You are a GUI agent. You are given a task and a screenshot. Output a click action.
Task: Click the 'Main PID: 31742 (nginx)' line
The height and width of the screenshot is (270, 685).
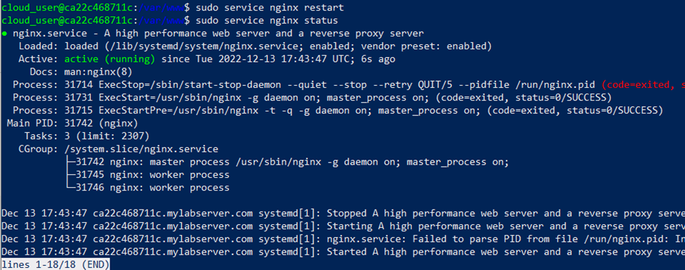pyautogui.click(x=72, y=123)
